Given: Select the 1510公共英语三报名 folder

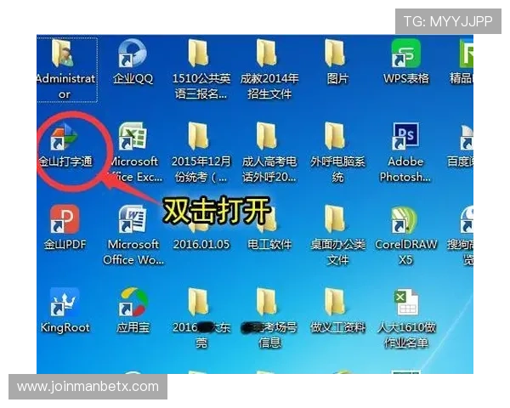Looking at the screenshot, I should (199, 54).
